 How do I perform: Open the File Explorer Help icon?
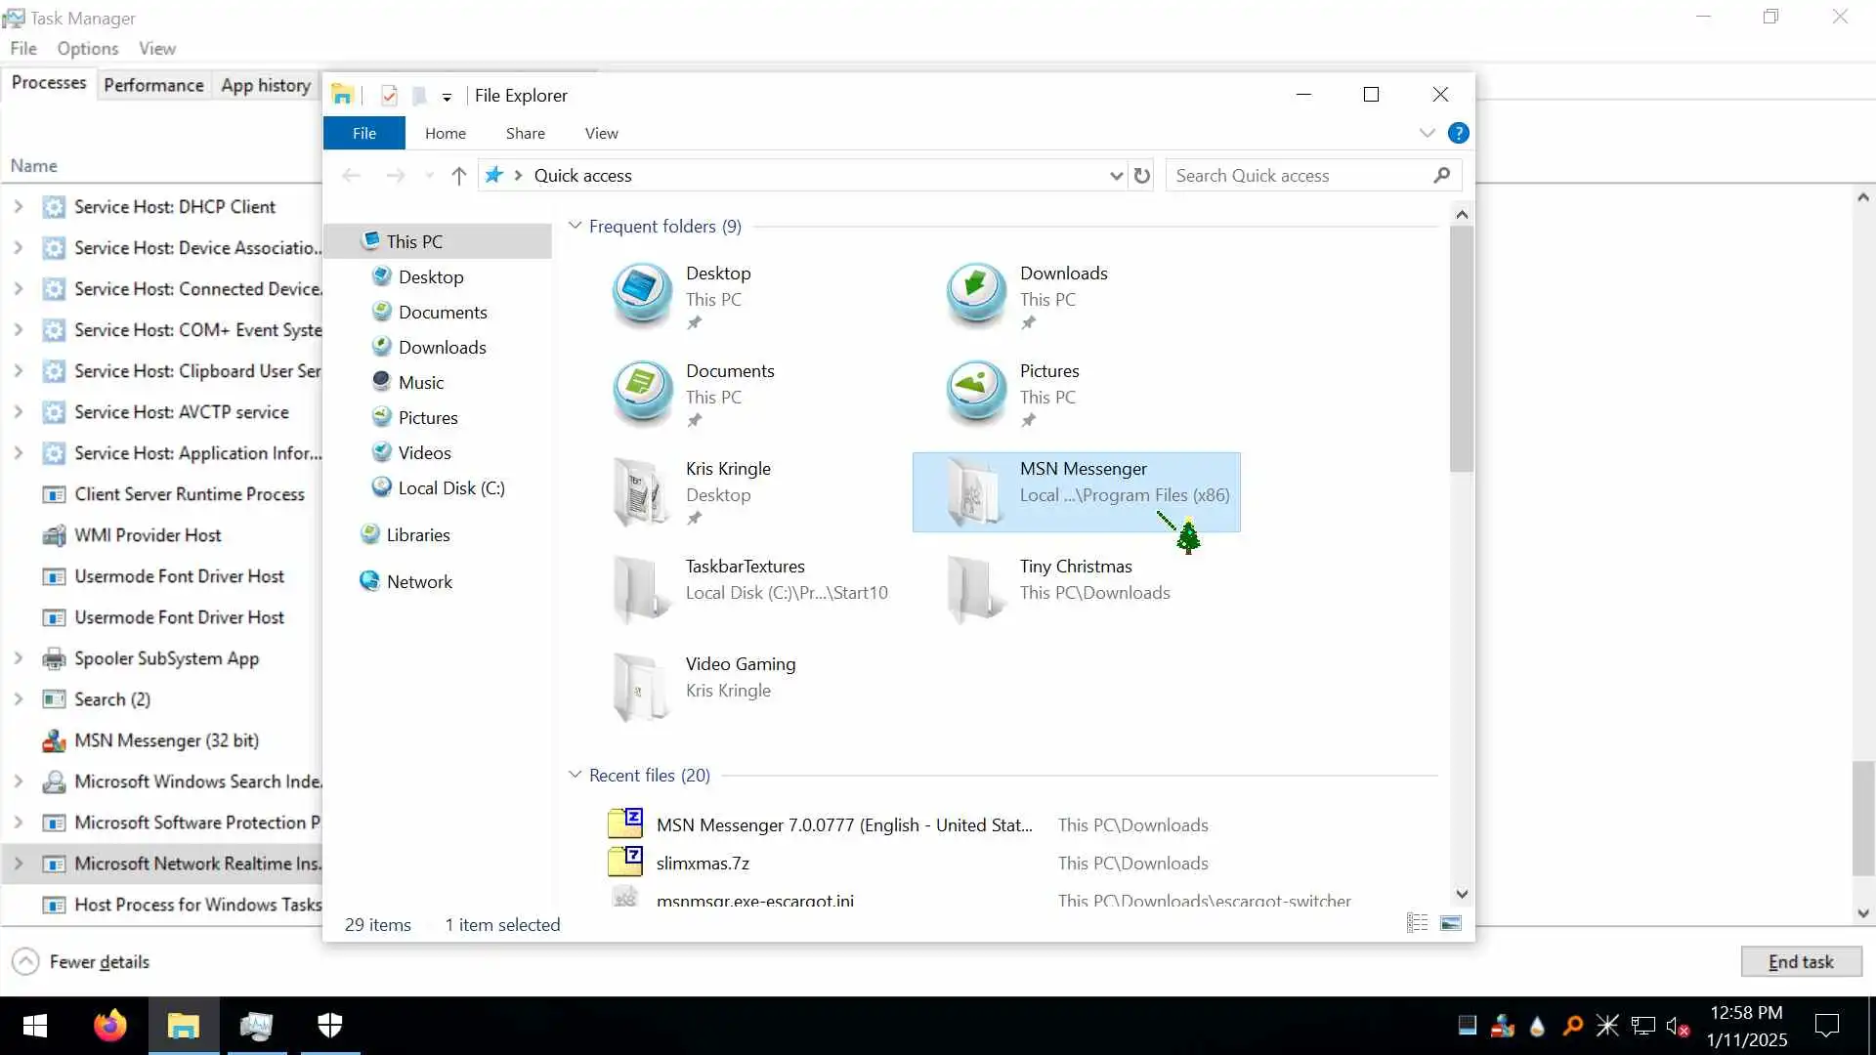coord(1458,133)
